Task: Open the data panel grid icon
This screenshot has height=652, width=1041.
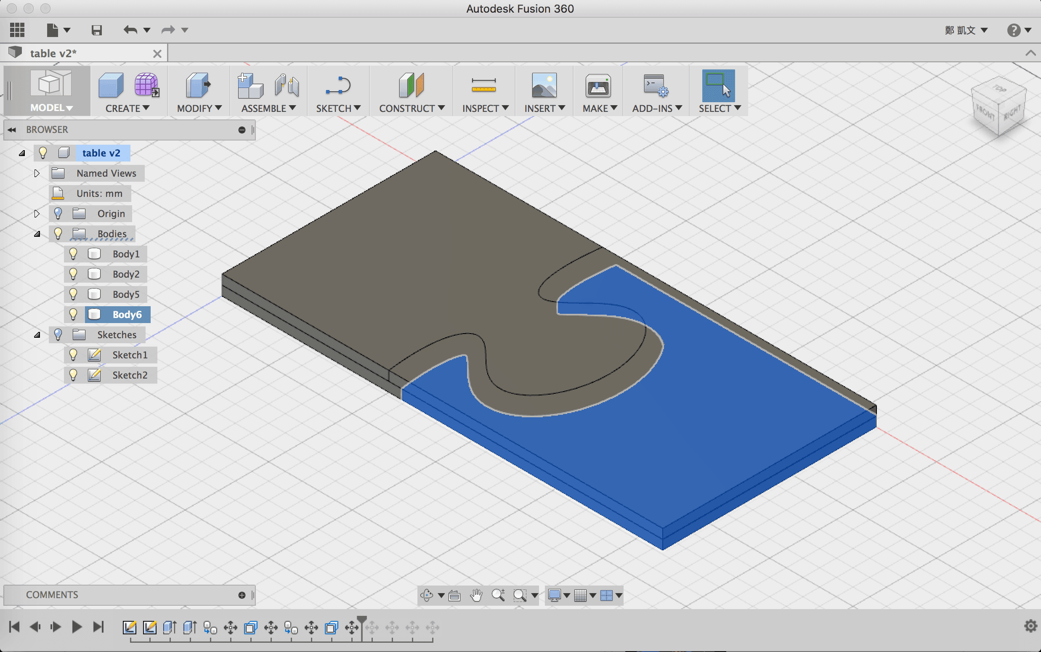Action: click(x=17, y=30)
